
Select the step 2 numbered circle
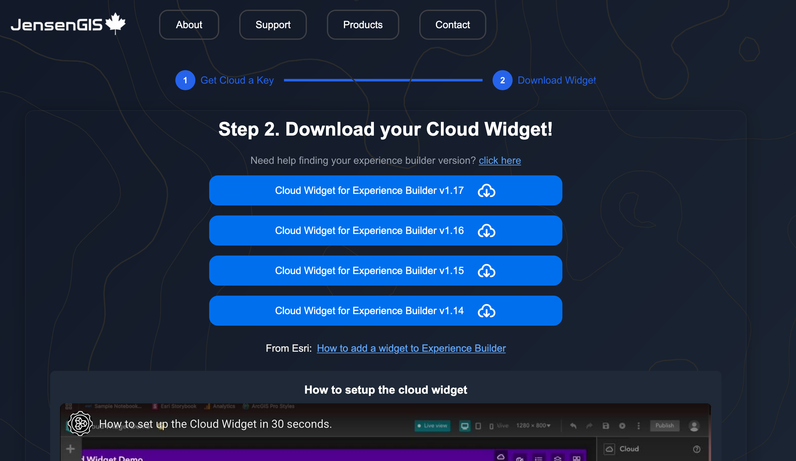(x=502, y=80)
